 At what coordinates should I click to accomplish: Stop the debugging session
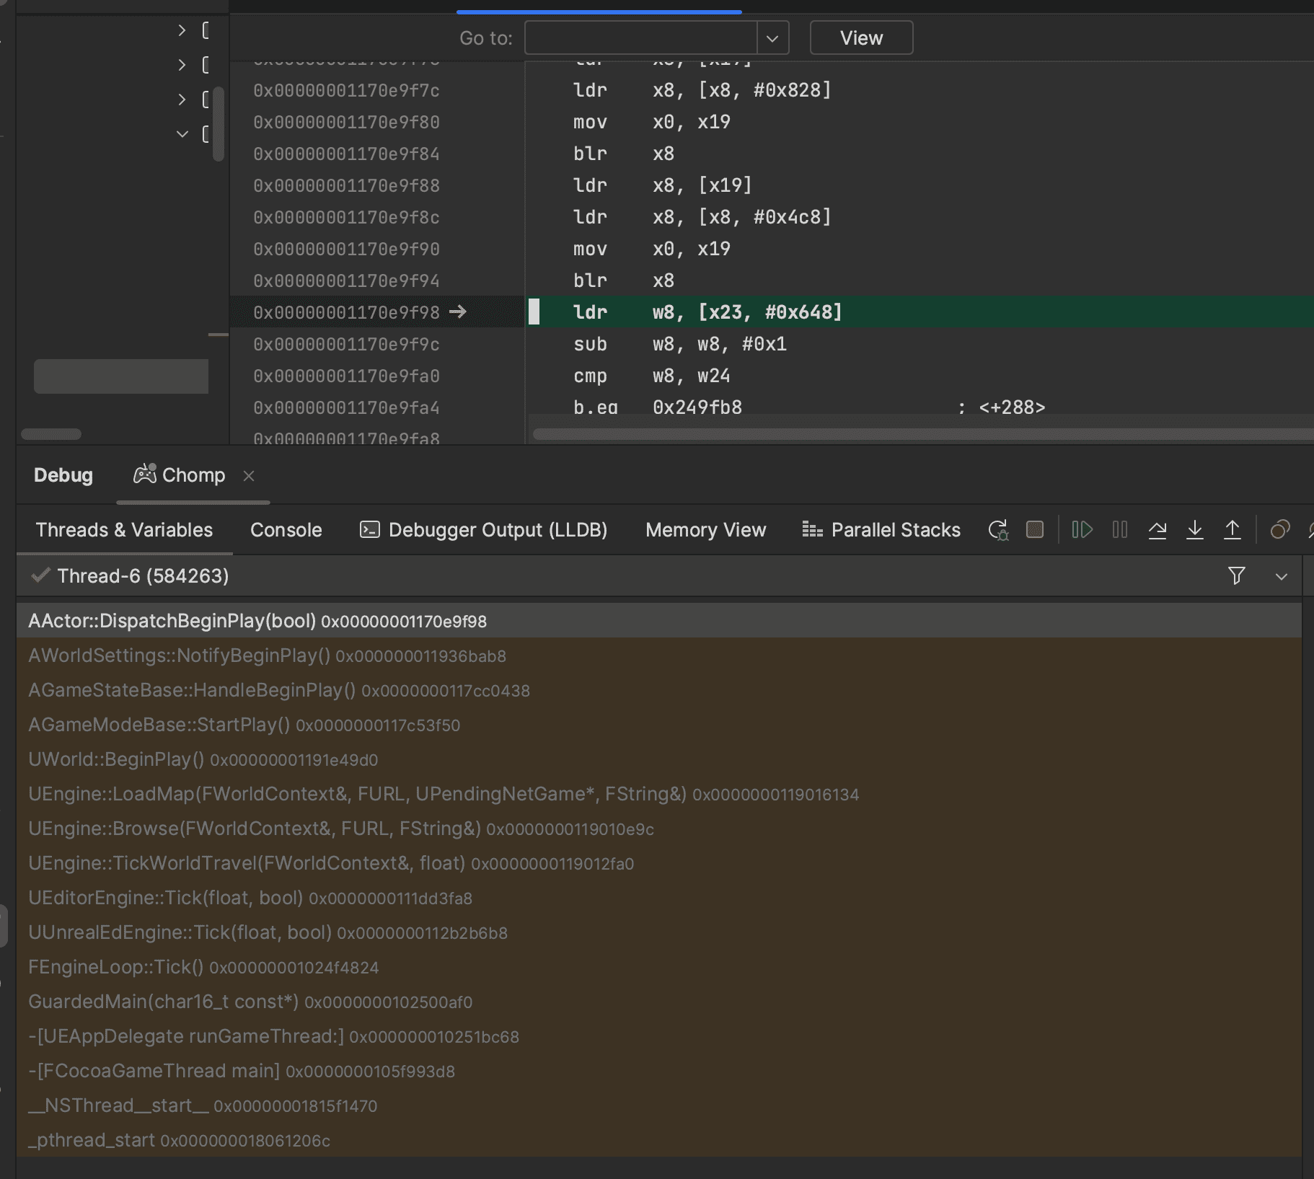(x=1035, y=530)
